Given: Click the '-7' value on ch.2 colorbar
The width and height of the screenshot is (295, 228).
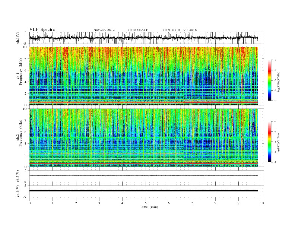Looking at the screenshot, I should point(275,162).
